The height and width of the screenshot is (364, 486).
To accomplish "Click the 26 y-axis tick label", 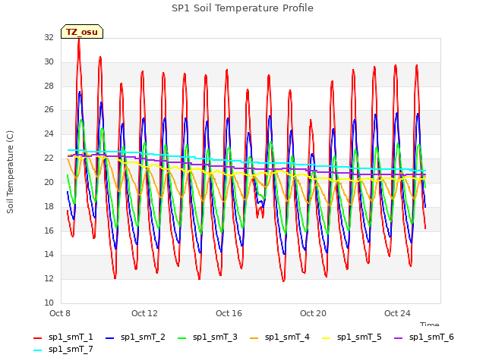I will [x=49, y=109].
